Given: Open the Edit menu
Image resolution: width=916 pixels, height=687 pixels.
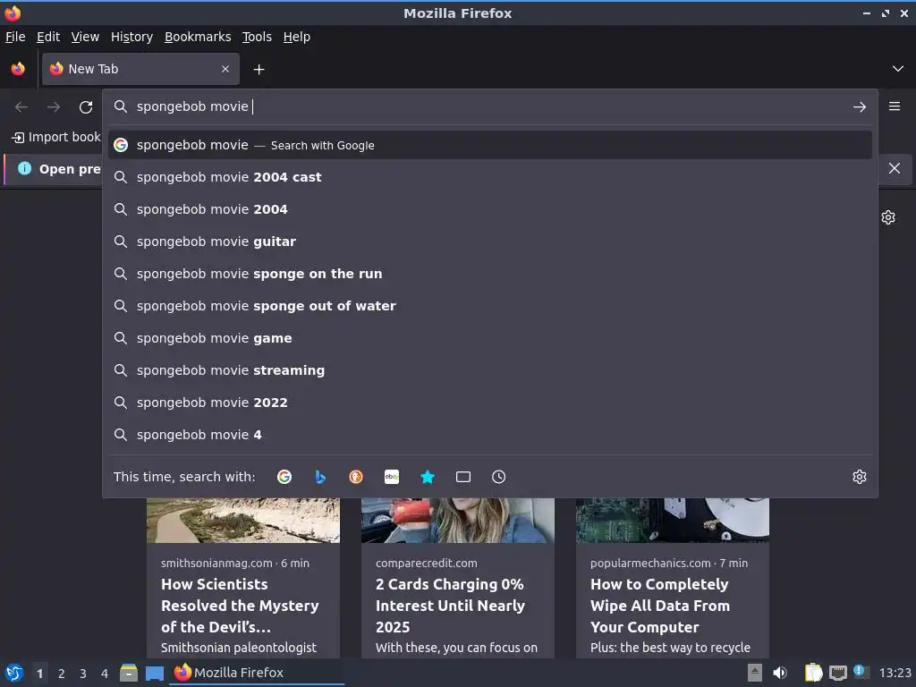Looking at the screenshot, I should click(x=48, y=37).
